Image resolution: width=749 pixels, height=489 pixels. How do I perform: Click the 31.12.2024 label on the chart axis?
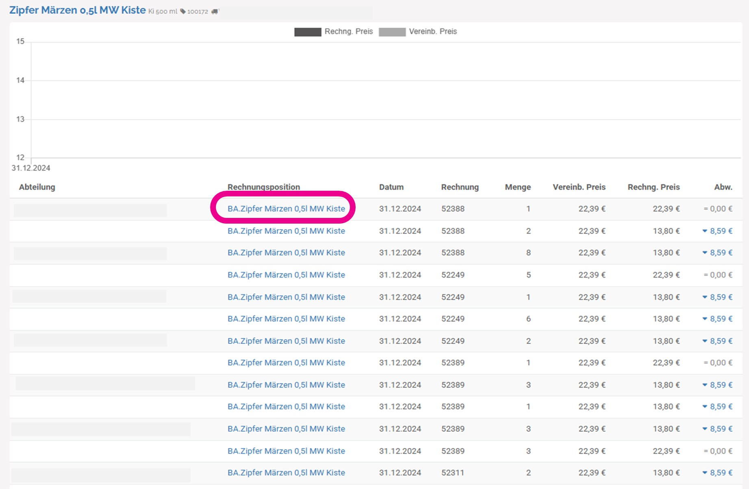pyautogui.click(x=31, y=168)
